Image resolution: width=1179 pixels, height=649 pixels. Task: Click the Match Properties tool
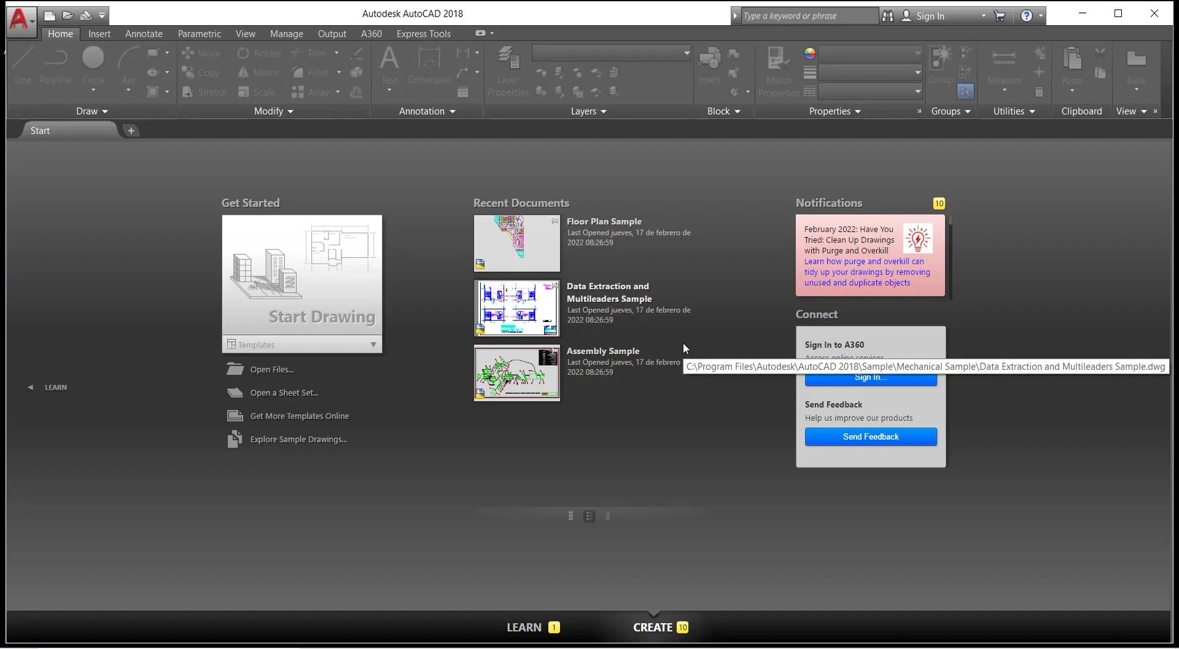[x=779, y=71]
